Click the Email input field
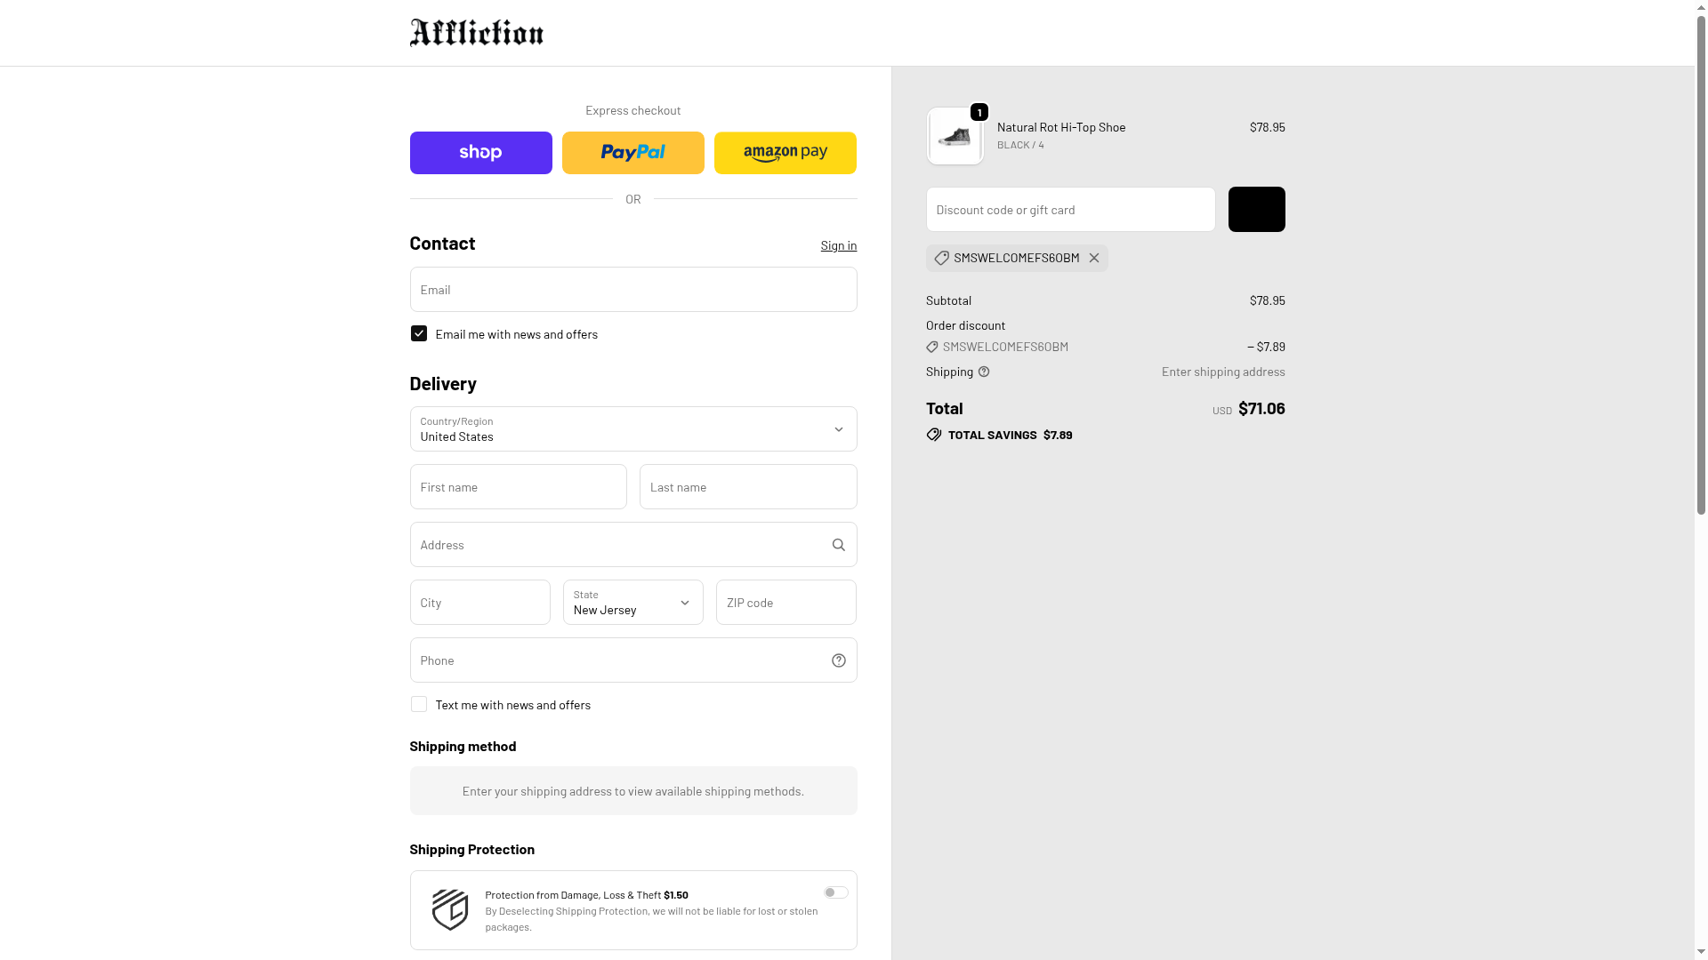The width and height of the screenshot is (1708, 960). [632, 290]
